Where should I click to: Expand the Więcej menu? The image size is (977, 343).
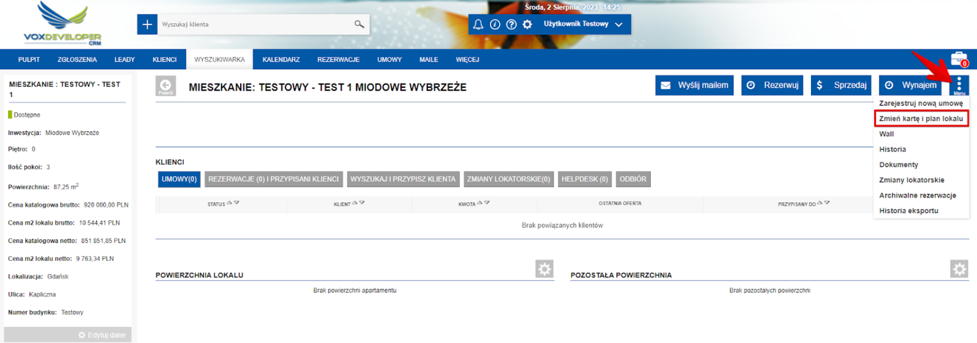tap(468, 60)
